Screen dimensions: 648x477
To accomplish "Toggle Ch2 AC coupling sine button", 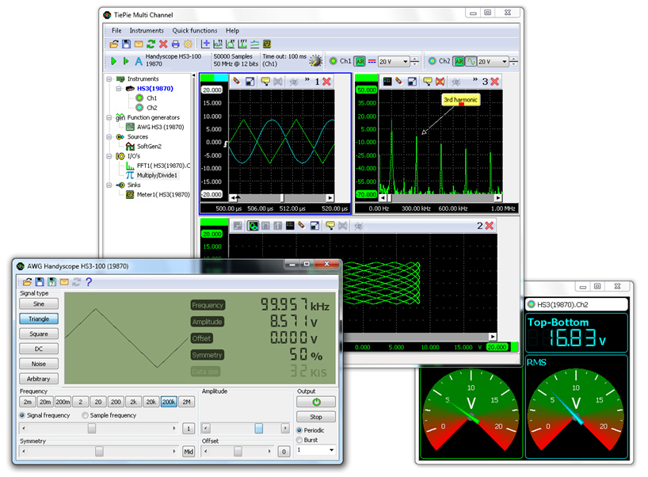I will 471,61.
